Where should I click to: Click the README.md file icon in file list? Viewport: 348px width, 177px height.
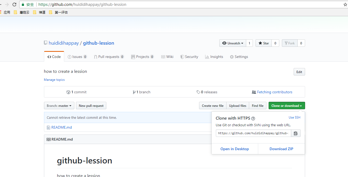pyautogui.click(x=48, y=128)
